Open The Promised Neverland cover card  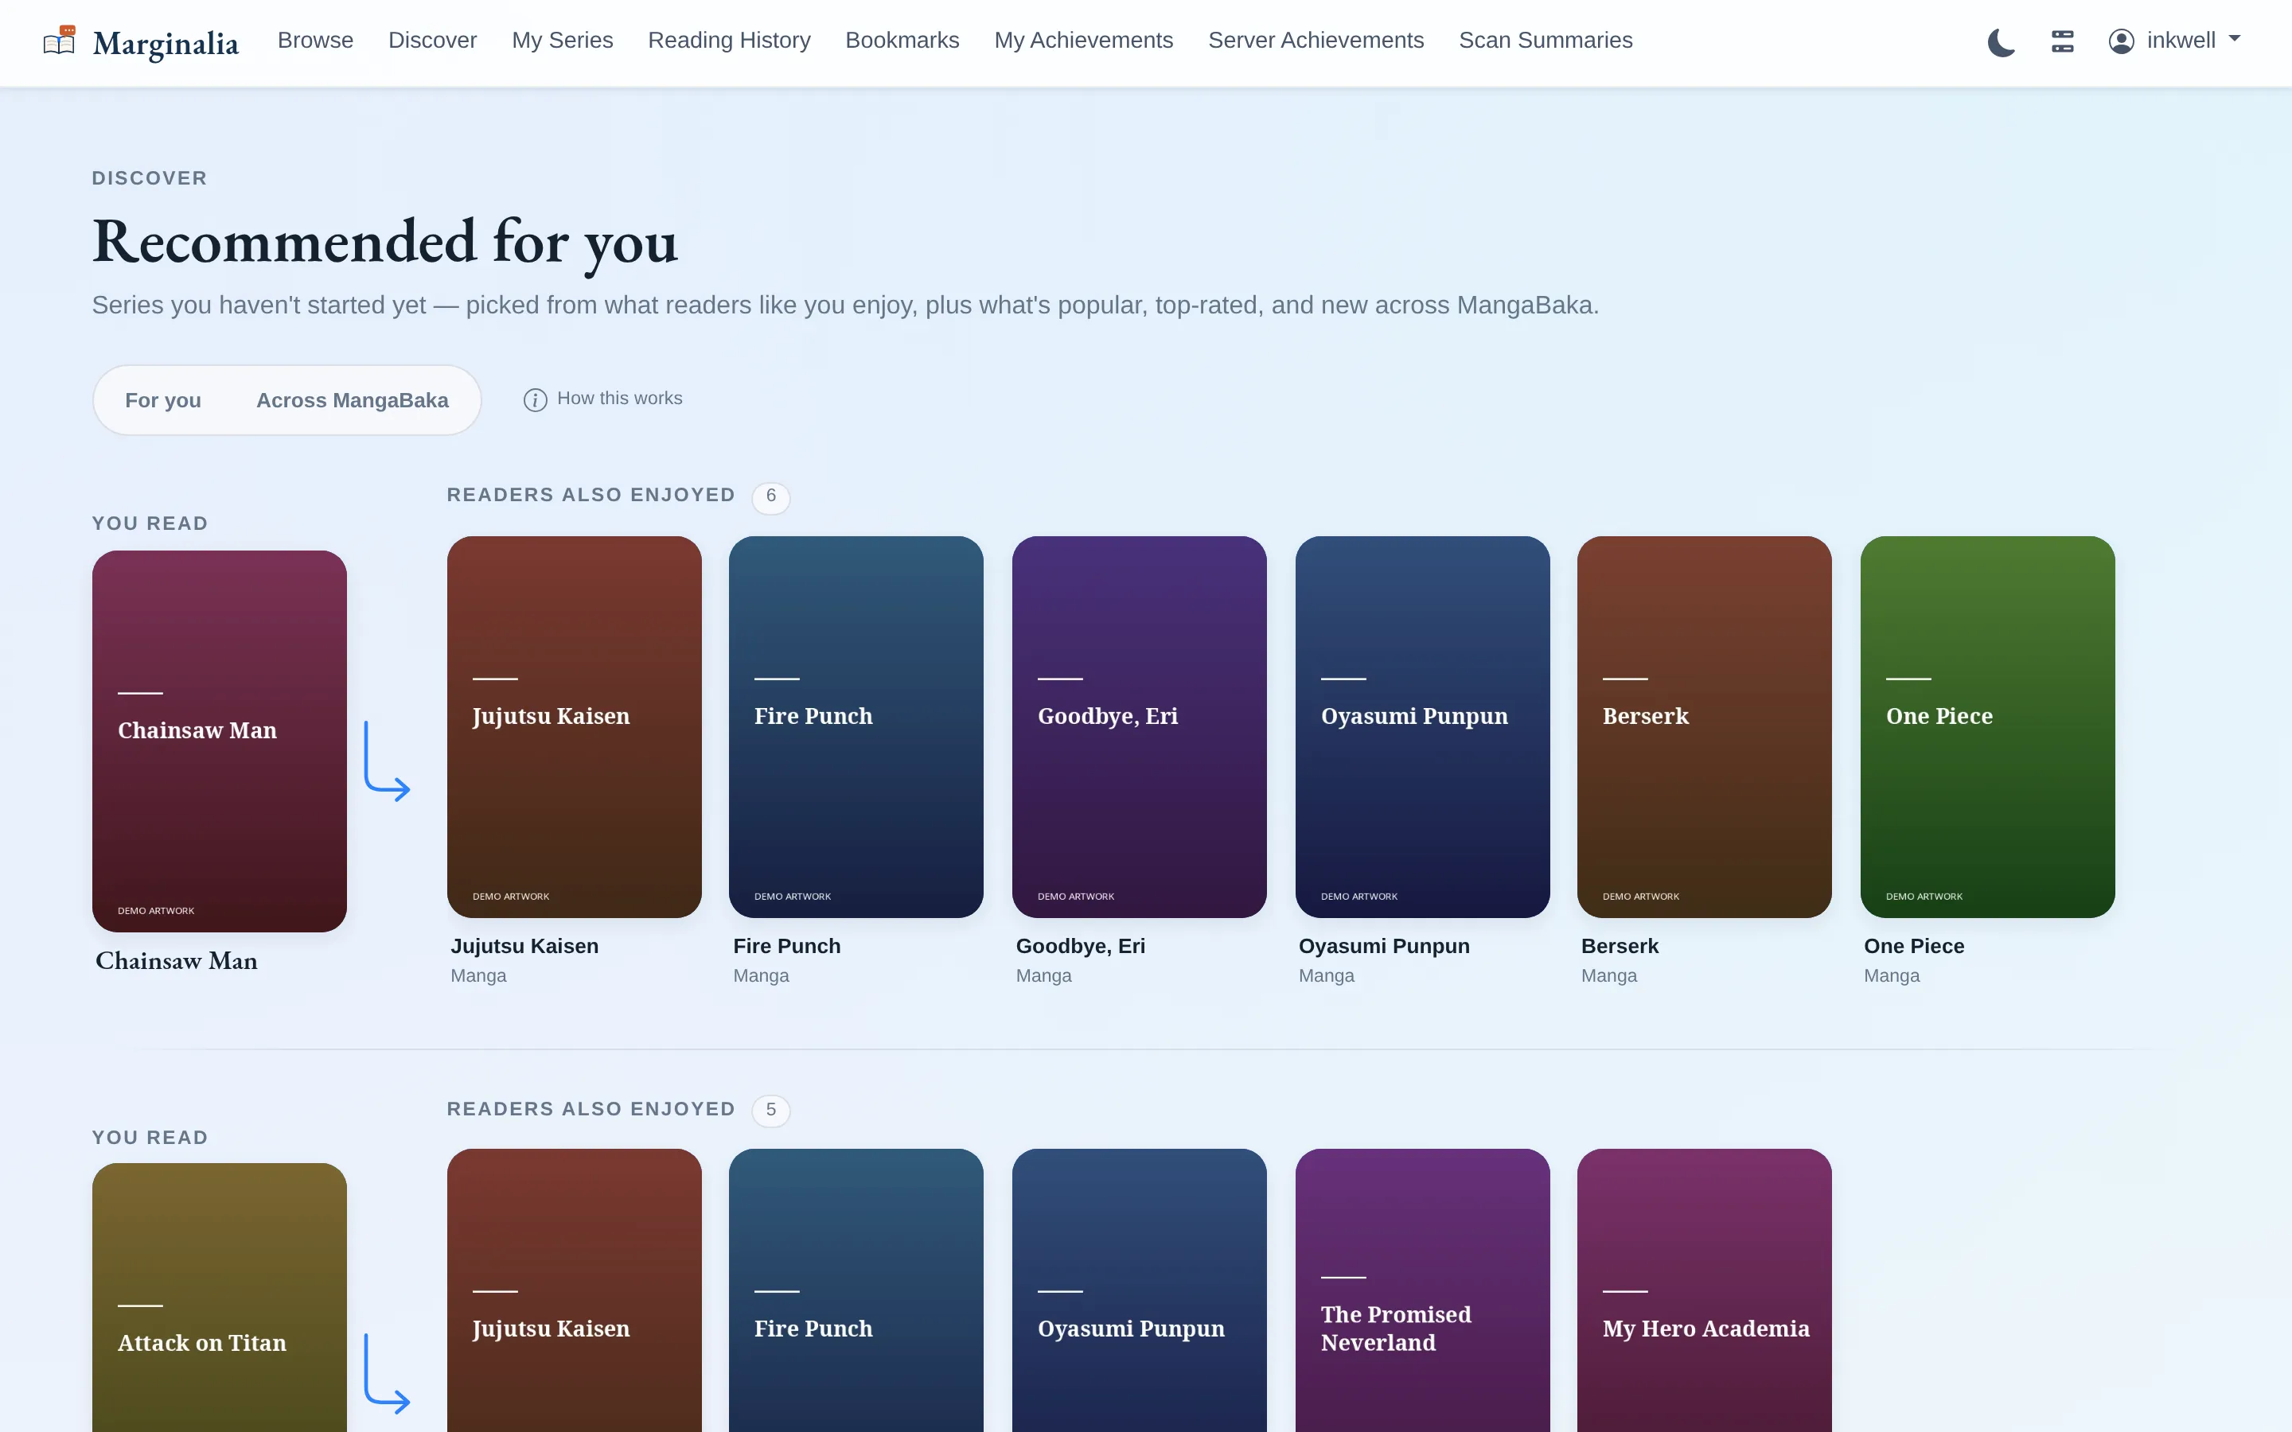(x=1423, y=1290)
